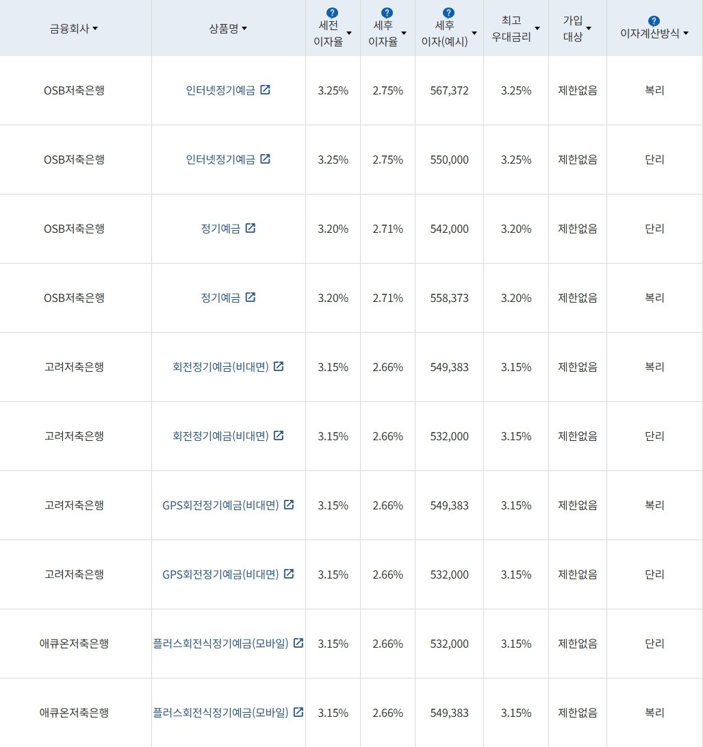Click the external link icon next to 회전정기예금(비대면)
Image resolution: width=703 pixels, height=747 pixels.
point(279,366)
